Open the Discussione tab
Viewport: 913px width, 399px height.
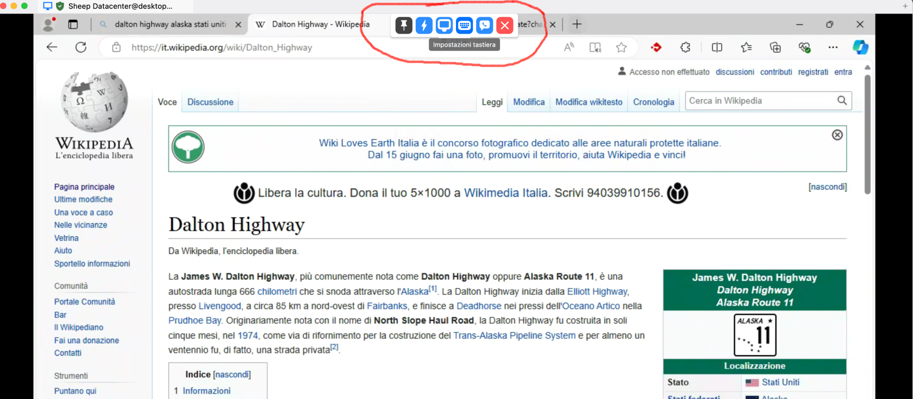pyautogui.click(x=210, y=102)
